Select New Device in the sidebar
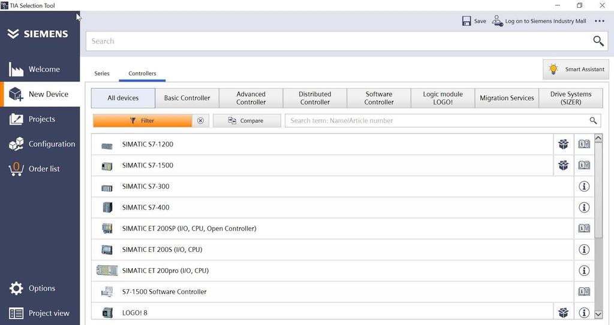614x325 pixels. tap(40, 94)
